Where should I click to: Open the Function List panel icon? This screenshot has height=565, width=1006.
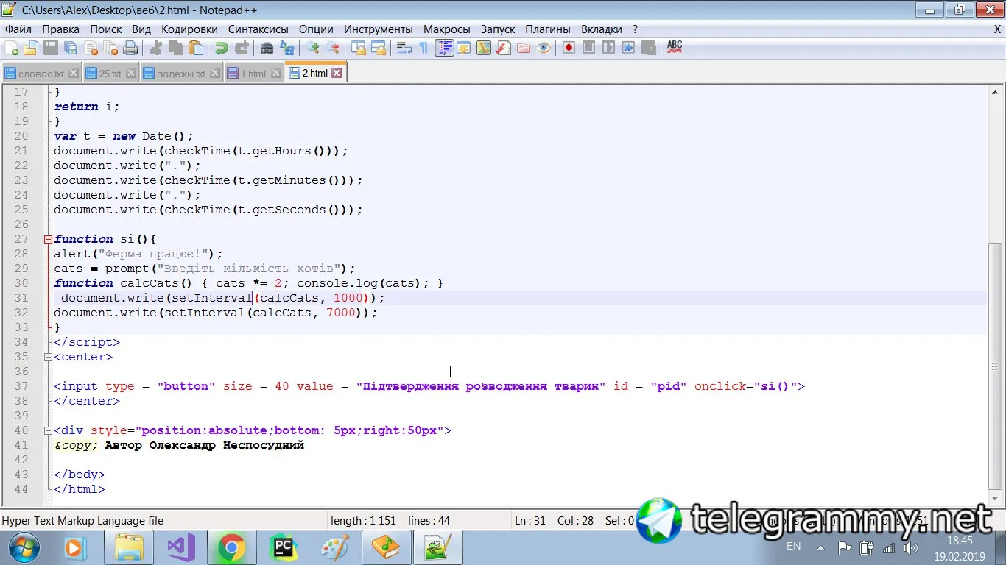pos(503,49)
